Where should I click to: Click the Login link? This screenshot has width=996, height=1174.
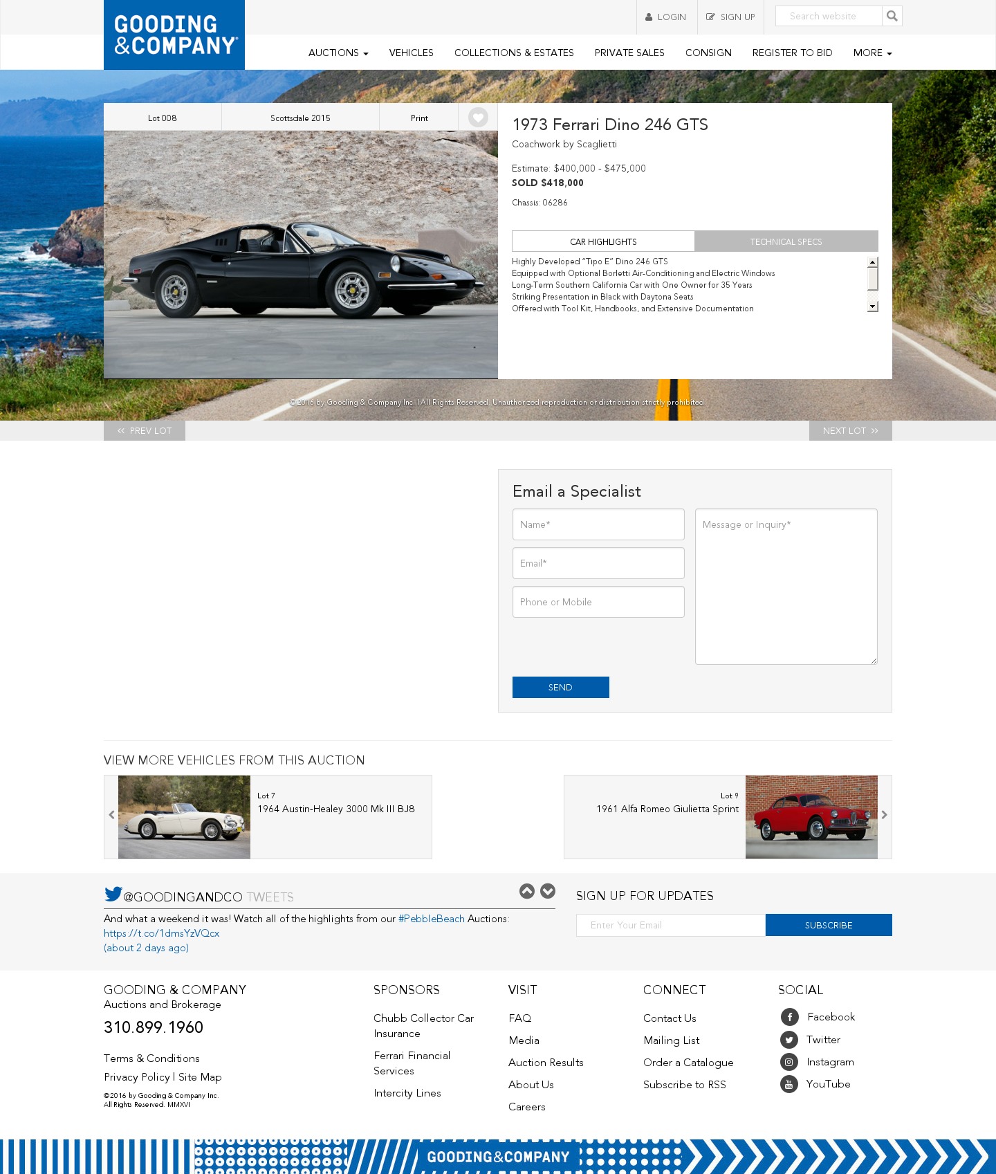coord(666,17)
